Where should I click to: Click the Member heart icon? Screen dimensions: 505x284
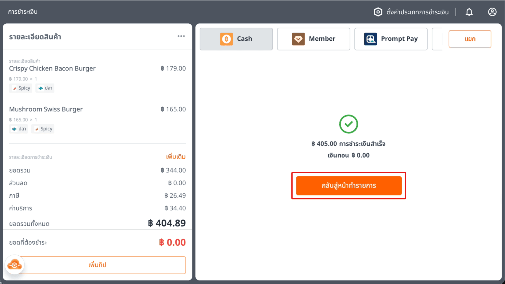[298, 39]
